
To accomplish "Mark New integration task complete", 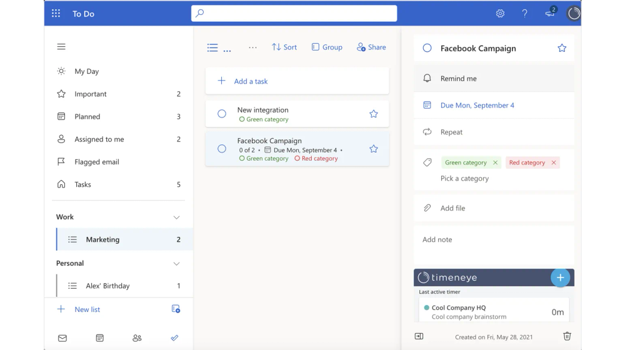I will click(222, 114).
